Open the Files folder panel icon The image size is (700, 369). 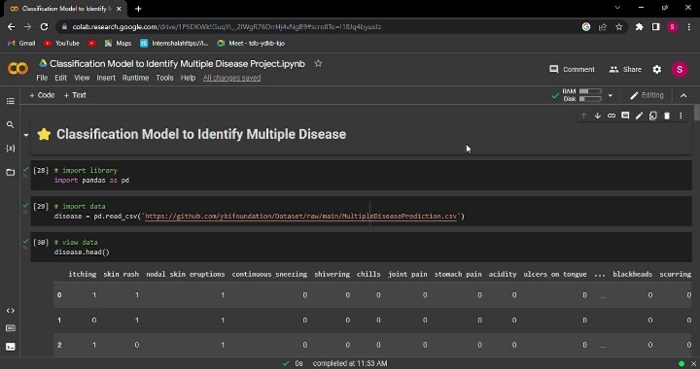coord(11,172)
